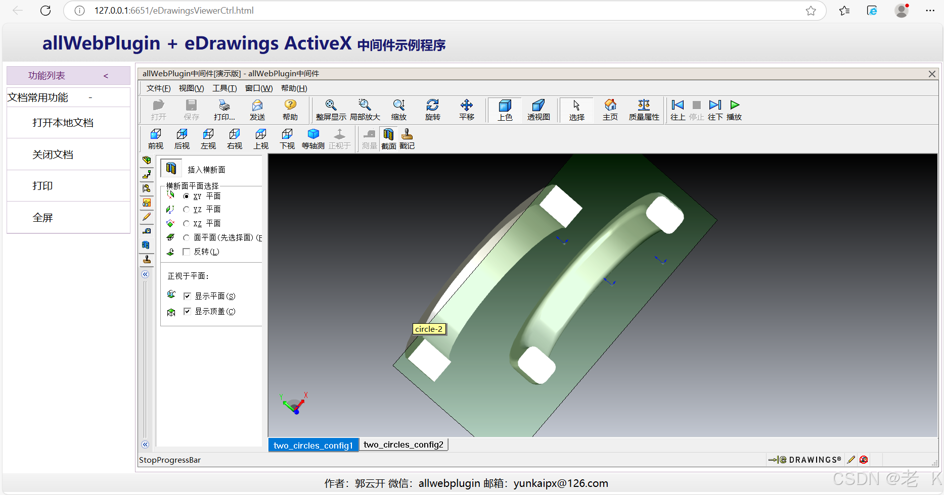Select the 缩放 zoom tool

point(399,110)
